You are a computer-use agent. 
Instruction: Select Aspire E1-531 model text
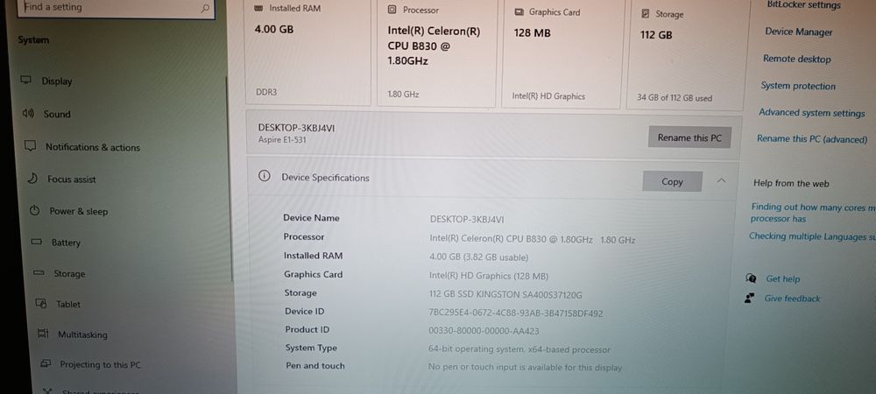coord(282,139)
